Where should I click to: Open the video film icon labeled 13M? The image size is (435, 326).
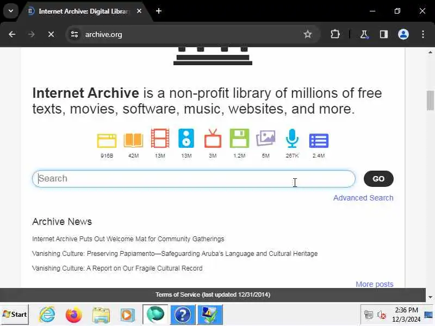point(160,139)
